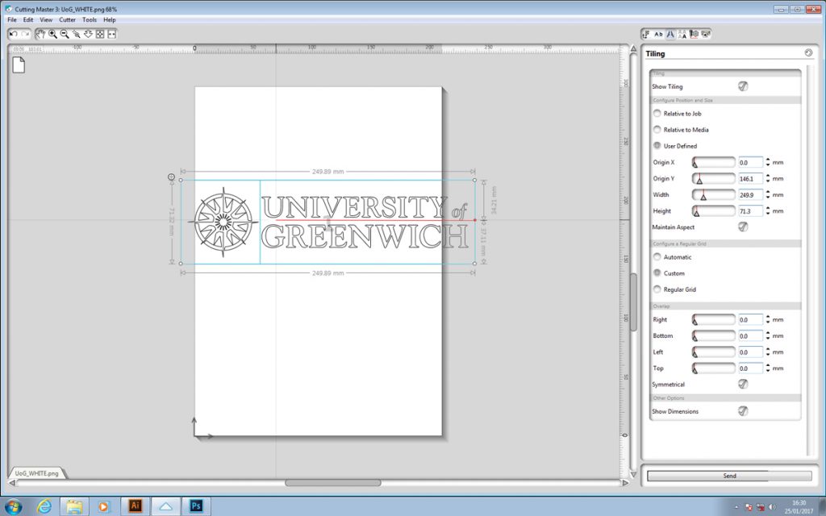Click the Height slider track
Viewport: 826px width, 516px height.
pos(714,211)
